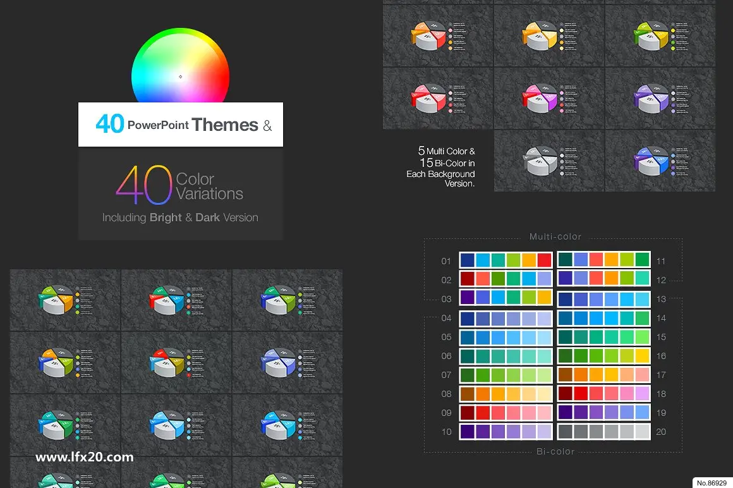This screenshot has height=488, width=733.
Task: Choose the lime green swatch in row 01
Action: (513, 260)
